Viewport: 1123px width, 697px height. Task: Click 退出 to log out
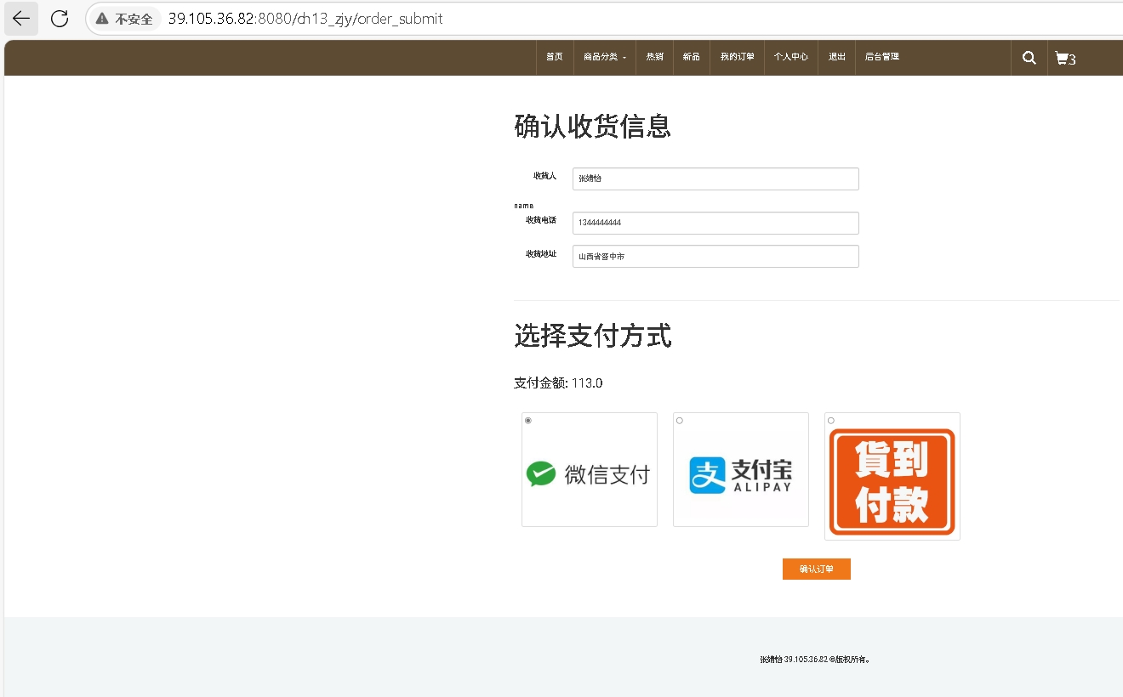[837, 57]
